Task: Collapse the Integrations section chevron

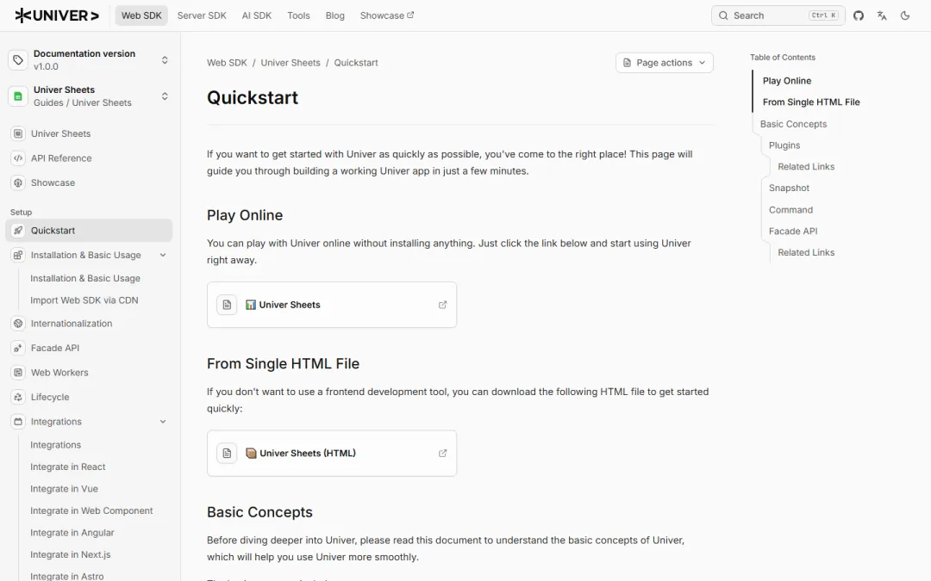Action: 163,422
